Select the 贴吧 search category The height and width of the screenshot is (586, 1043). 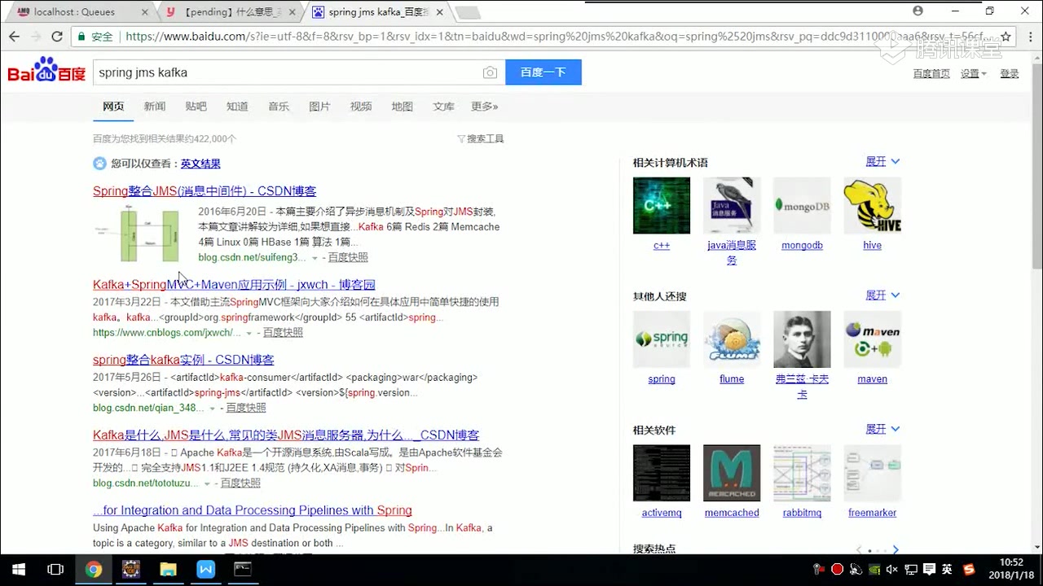[196, 107]
